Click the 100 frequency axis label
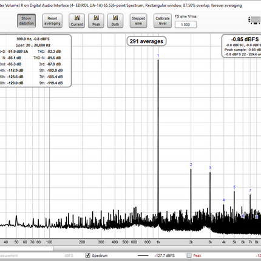 pos(49,242)
